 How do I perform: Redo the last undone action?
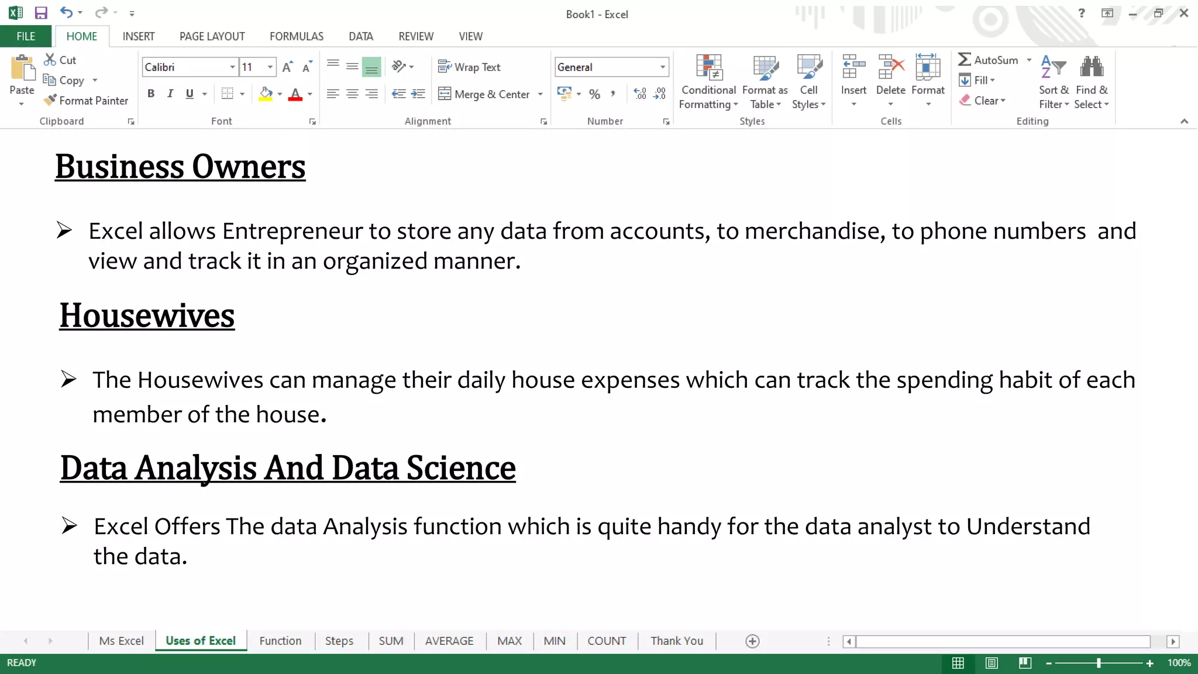(101, 12)
